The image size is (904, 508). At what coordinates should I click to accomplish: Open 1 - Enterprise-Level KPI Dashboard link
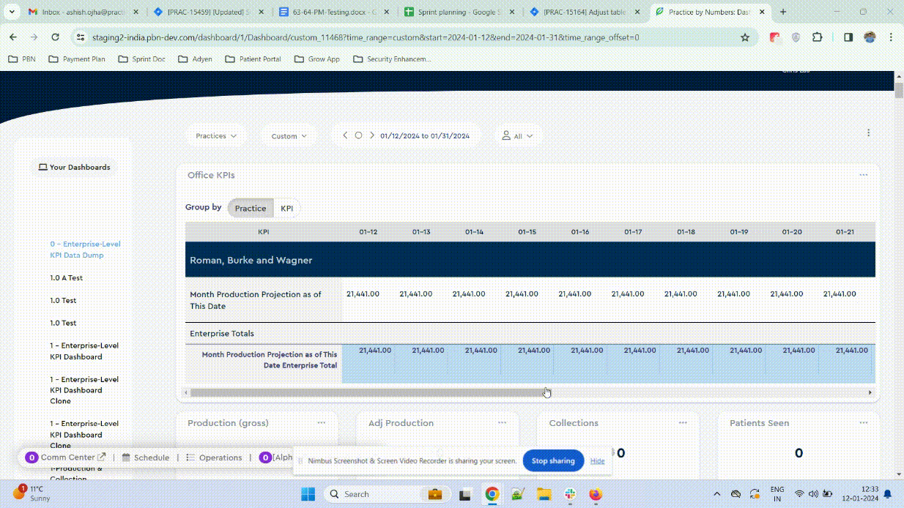(x=84, y=351)
